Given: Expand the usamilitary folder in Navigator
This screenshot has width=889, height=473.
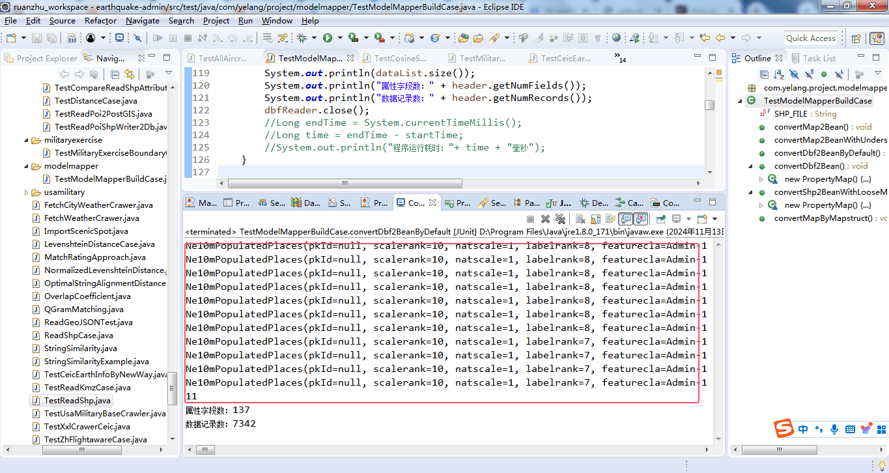Looking at the screenshot, I should pyautogui.click(x=27, y=192).
